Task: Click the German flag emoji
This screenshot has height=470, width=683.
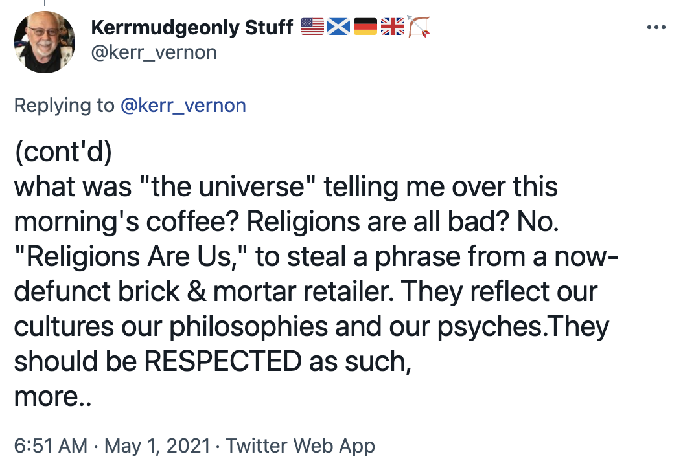Action: pyautogui.click(x=365, y=27)
